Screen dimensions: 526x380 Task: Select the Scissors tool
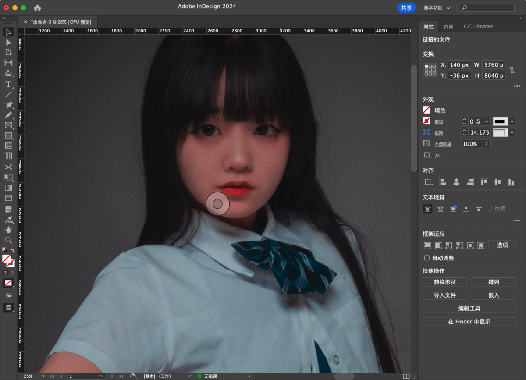click(8, 167)
